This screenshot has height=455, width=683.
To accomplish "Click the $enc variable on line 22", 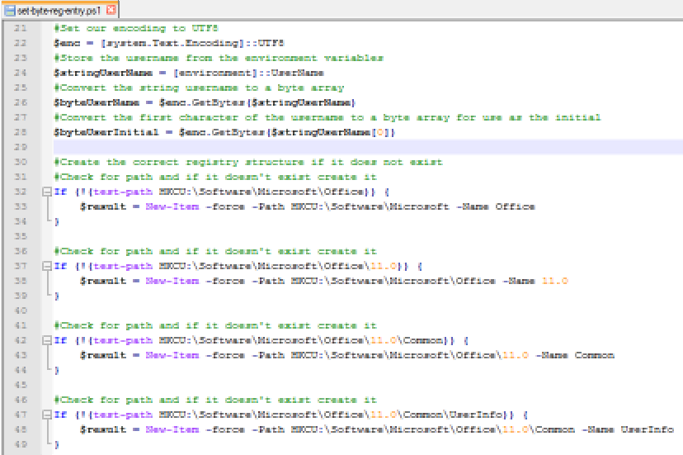I will pyautogui.click(x=66, y=43).
